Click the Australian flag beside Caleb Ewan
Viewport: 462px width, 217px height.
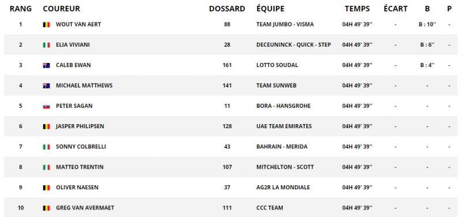(x=46, y=65)
